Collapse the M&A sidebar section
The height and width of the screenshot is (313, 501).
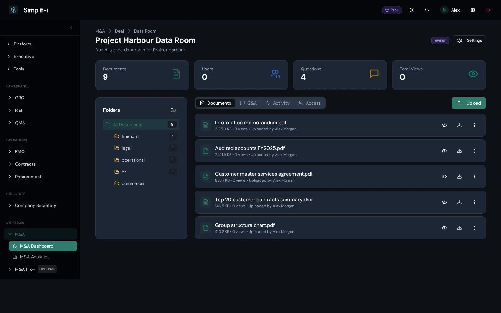[x=40, y=234]
